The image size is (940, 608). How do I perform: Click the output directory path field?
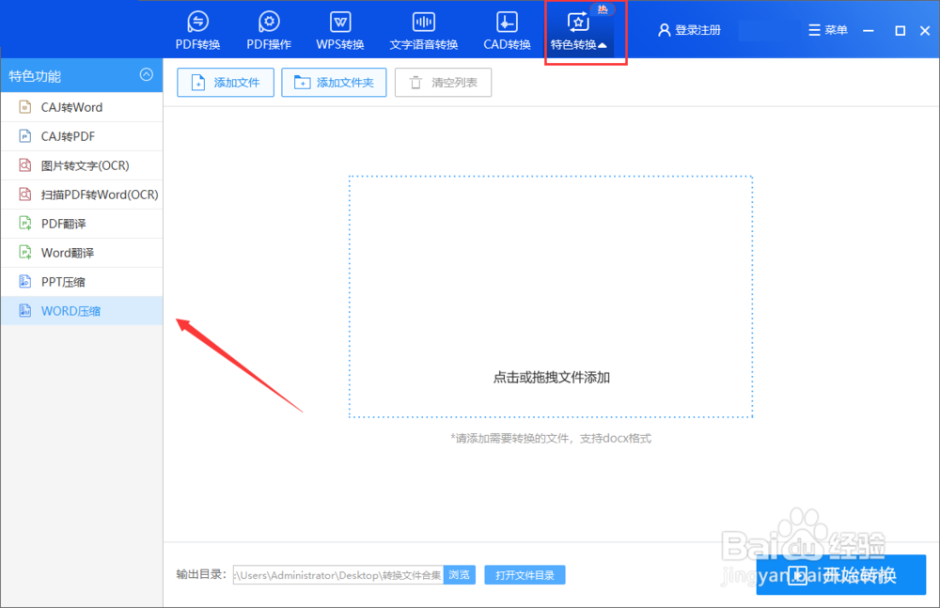(338, 574)
